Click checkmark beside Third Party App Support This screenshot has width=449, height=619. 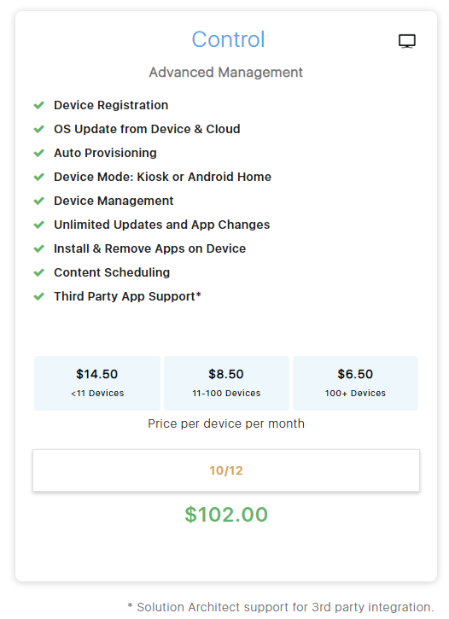pyautogui.click(x=39, y=296)
